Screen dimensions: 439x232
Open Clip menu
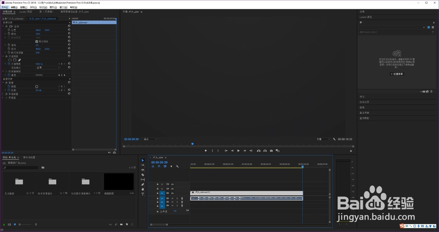pos(24,7)
